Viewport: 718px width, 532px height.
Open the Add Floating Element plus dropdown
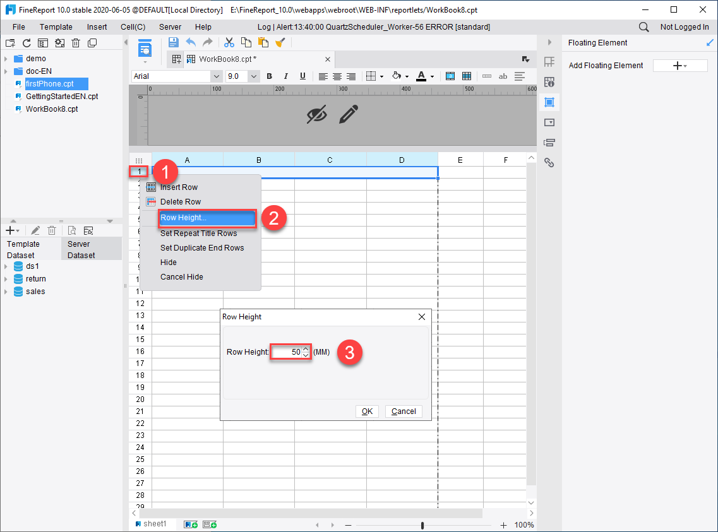680,66
